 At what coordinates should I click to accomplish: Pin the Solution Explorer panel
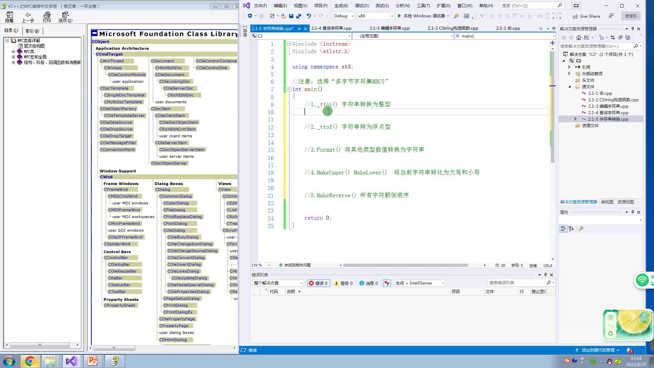pos(633,29)
